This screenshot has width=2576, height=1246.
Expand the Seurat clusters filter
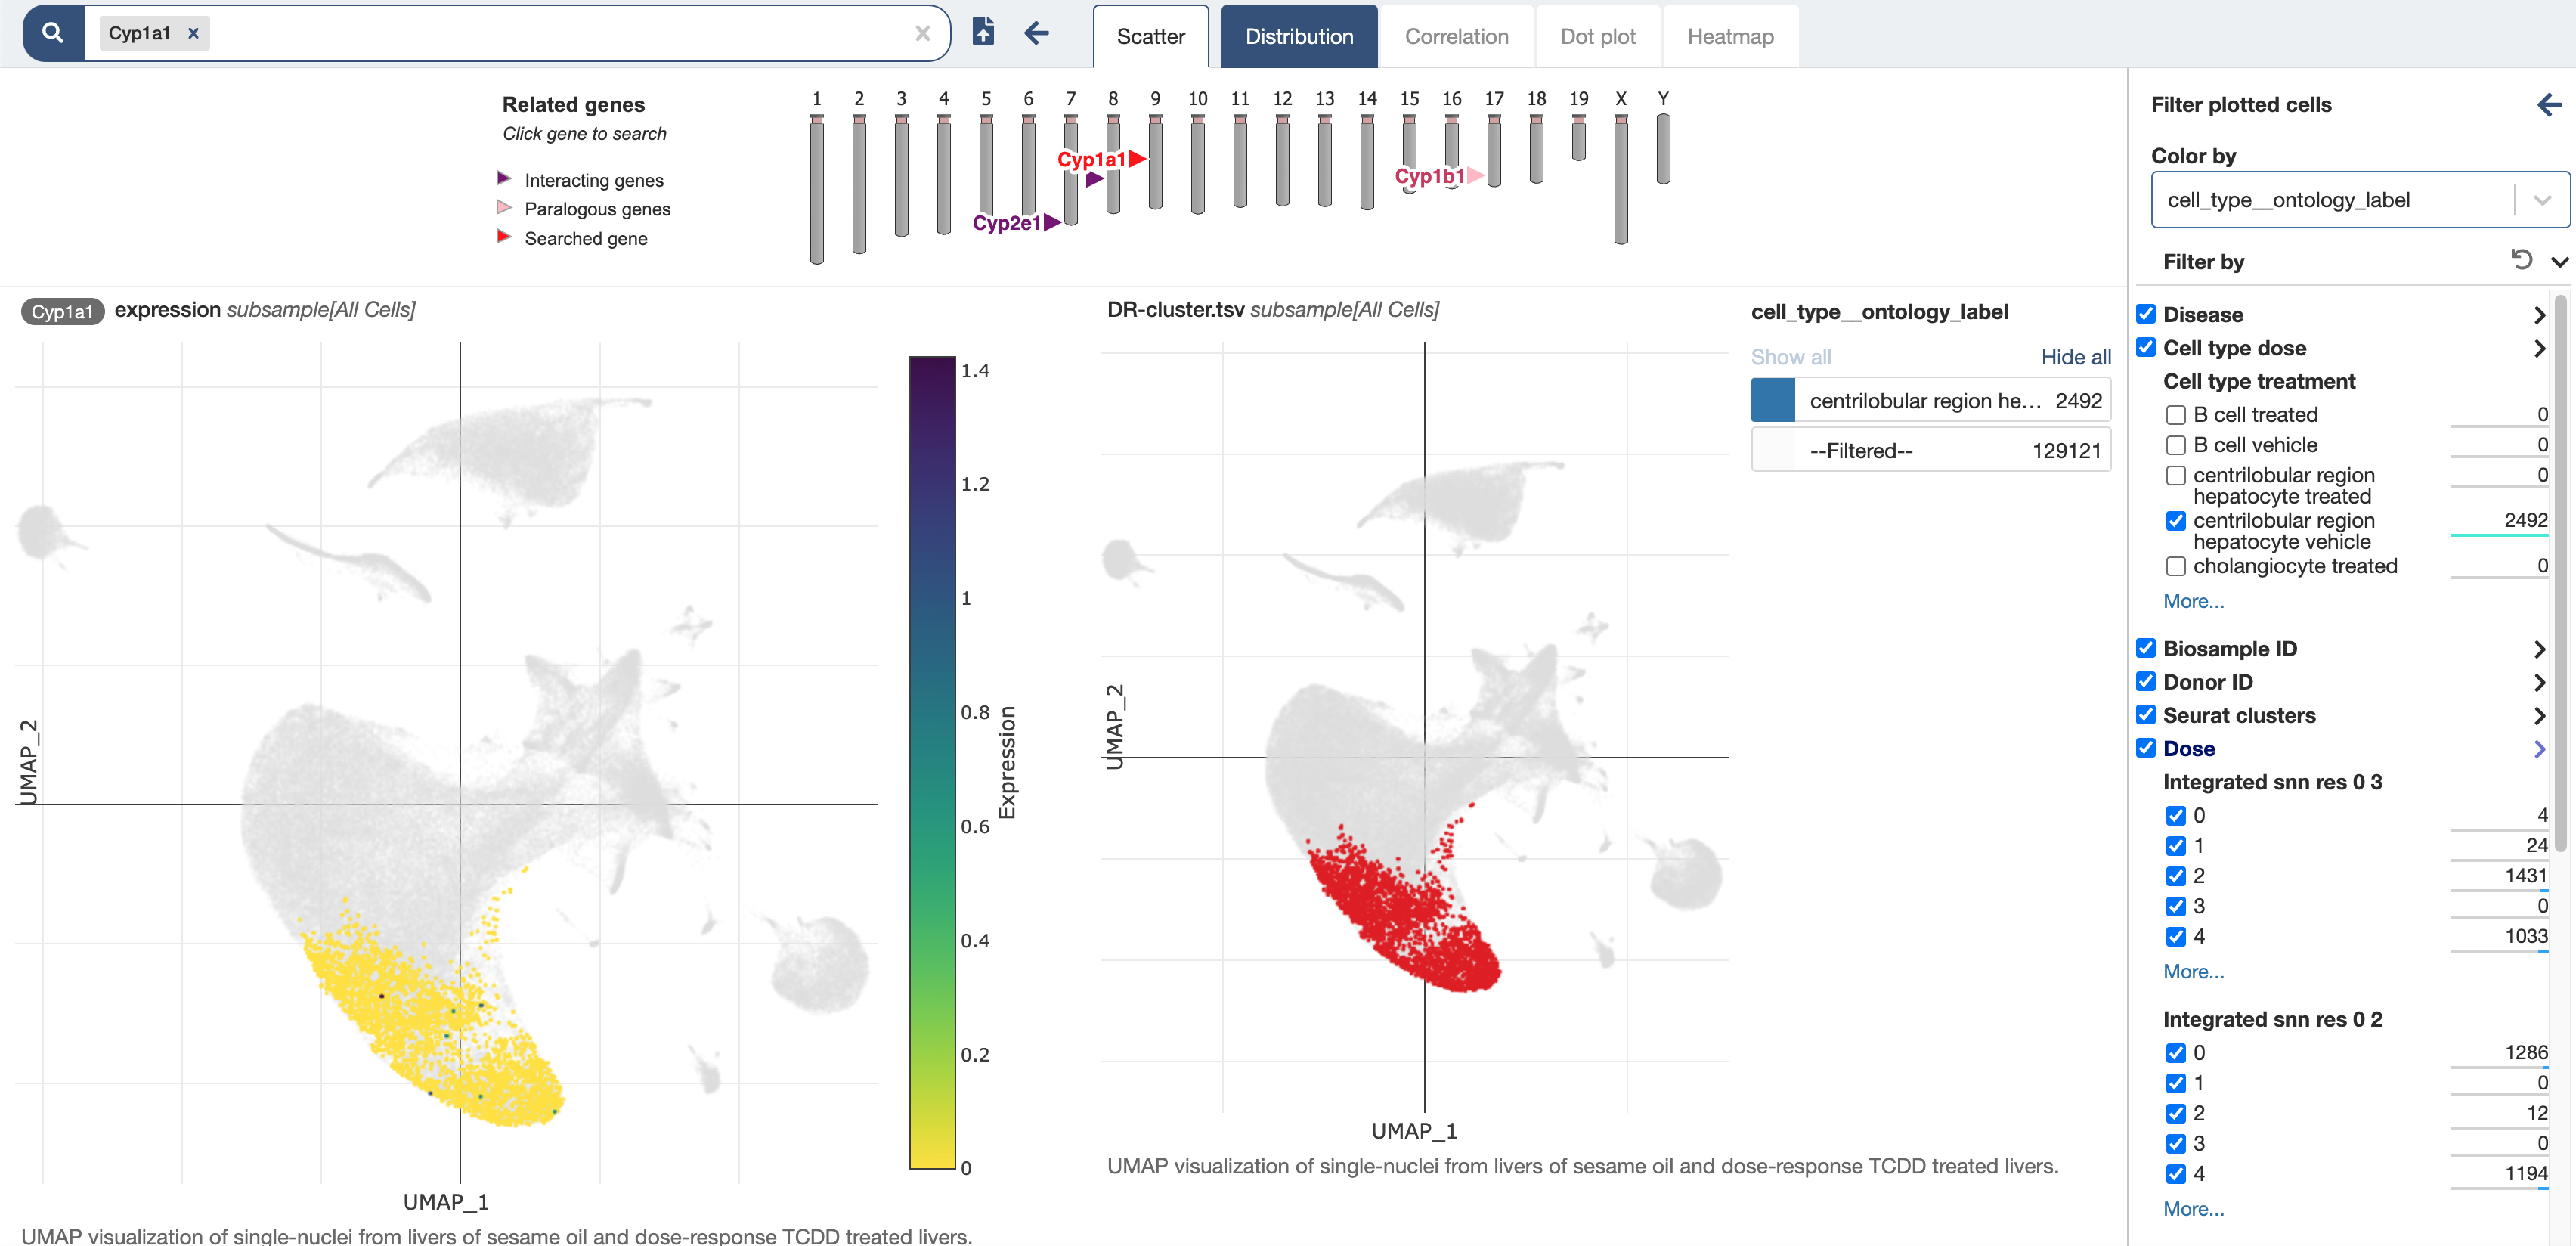(2539, 716)
